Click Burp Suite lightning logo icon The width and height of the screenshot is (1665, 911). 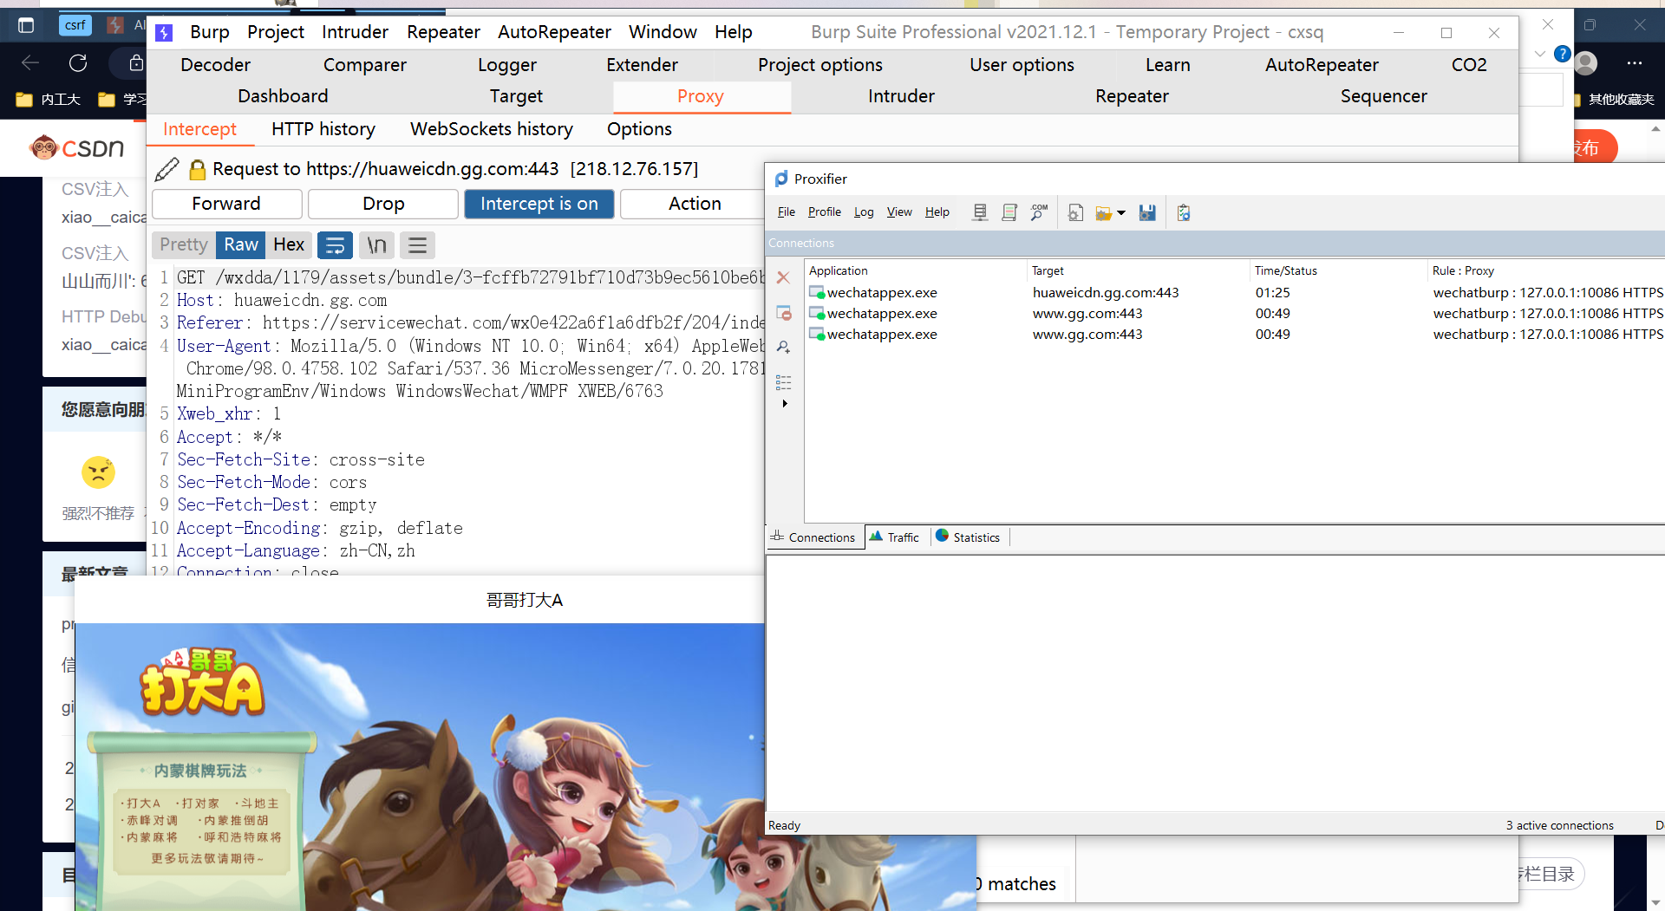[164, 33]
